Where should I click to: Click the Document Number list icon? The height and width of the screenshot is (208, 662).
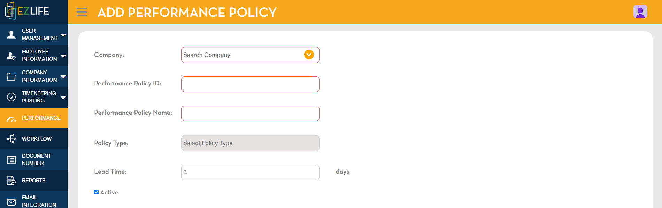11,160
